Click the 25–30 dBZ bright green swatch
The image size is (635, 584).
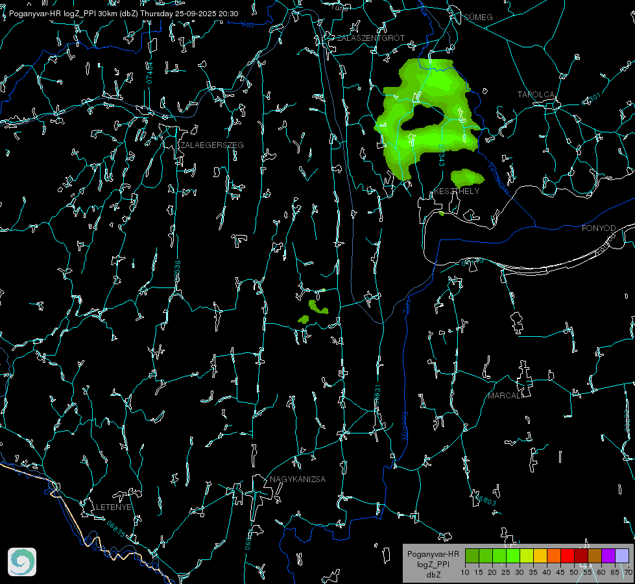point(513,555)
